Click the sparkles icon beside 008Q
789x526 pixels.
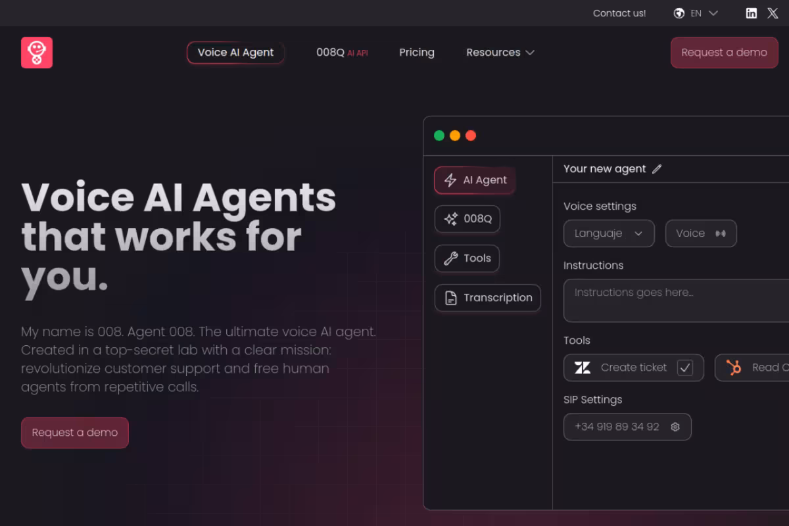pos(450,219)
